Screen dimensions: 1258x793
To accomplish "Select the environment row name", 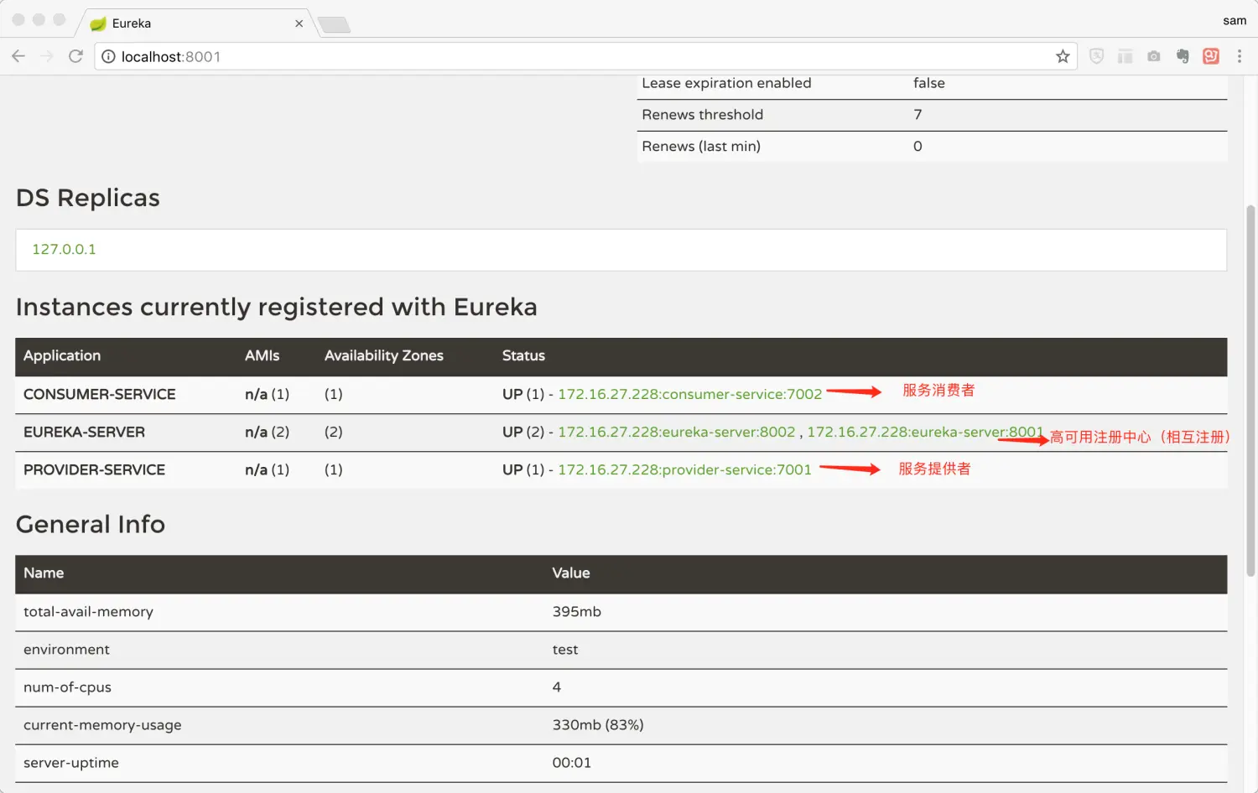I will point(66,650).
